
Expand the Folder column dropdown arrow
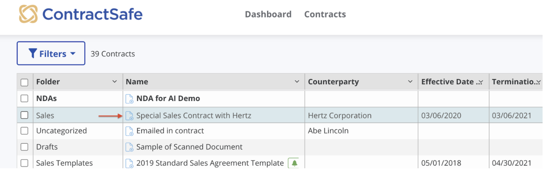pyautogui.click(x=114, y=82)
